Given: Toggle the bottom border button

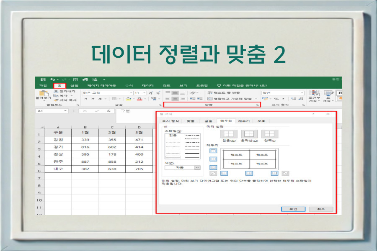Looking at the screenshot, I should [x=213, y=167].
